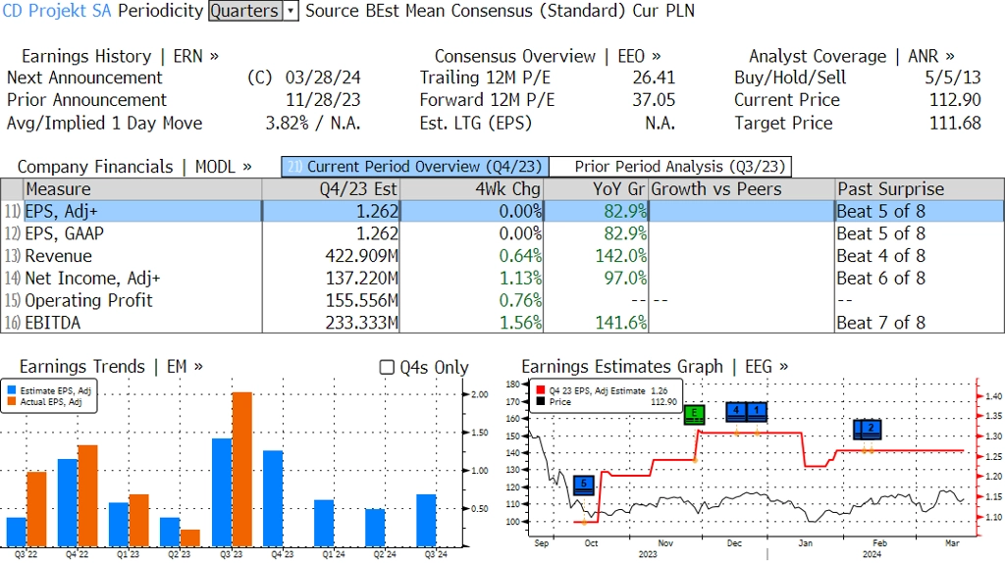
Task: Select the Net Income, Adj+ row
Action: (x=502, y=279)
